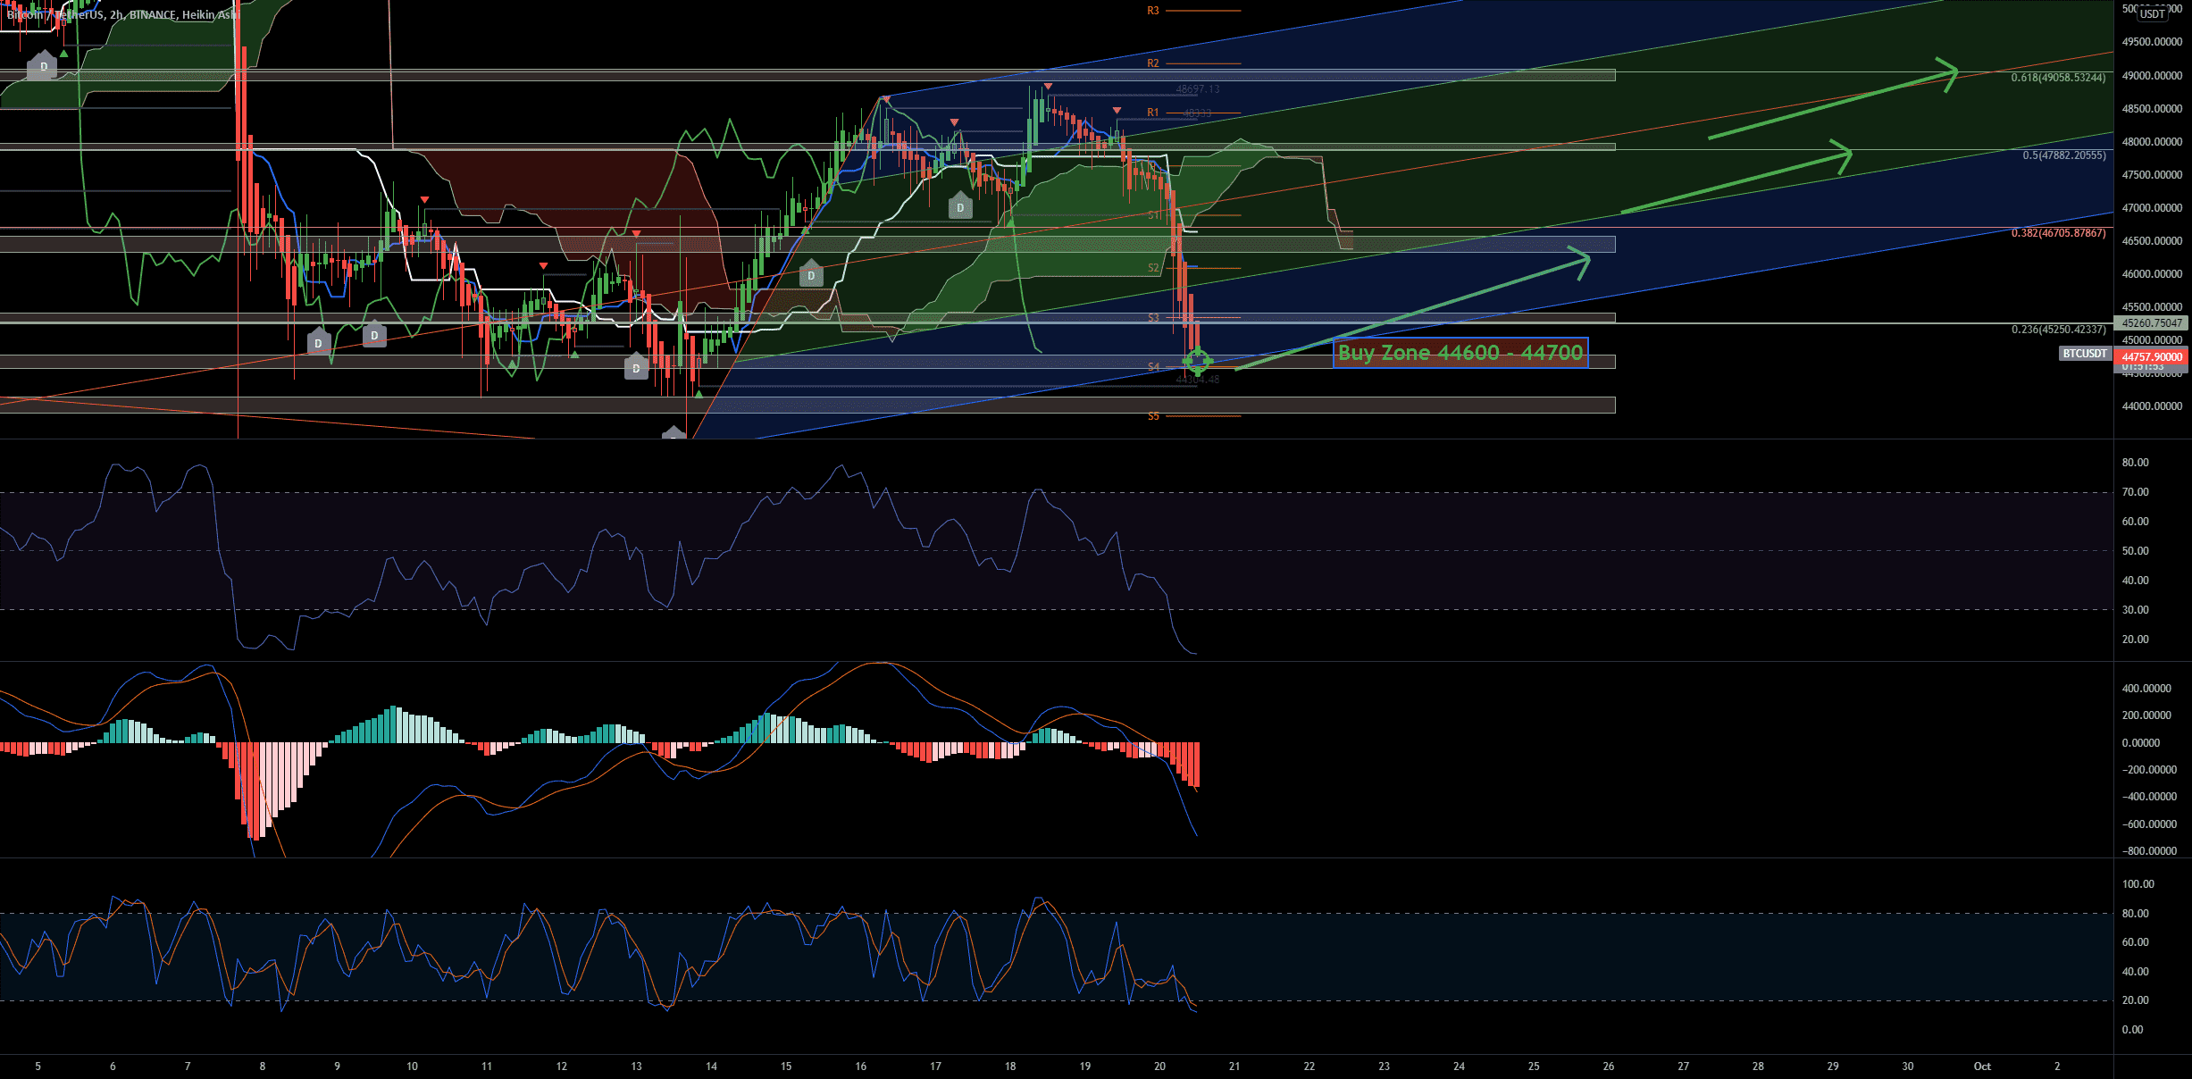Select the D marker under the Sept 13 candles

click(x=636, y=367)
